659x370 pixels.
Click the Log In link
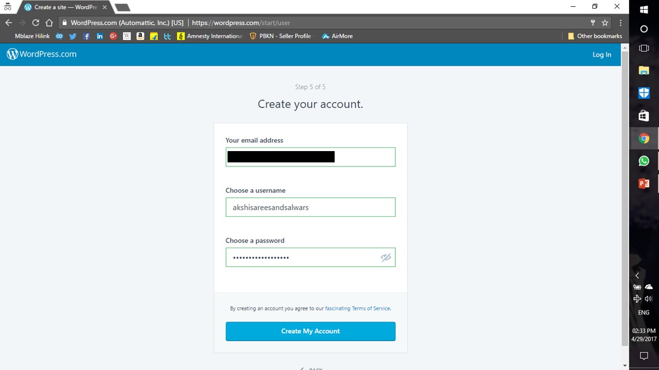(601, 54)
